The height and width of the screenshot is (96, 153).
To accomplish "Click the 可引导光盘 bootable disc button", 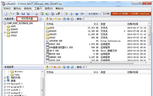I will (x=27, y=19).
